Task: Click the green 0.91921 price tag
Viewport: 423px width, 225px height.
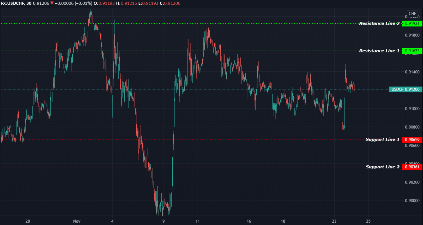Action: click(x=412, y=23)
